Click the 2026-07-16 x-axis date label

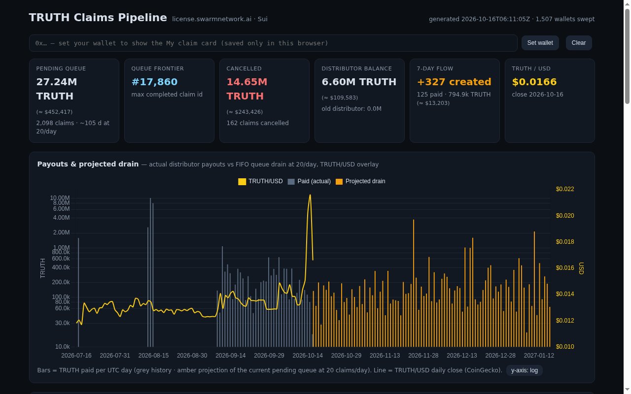click(x=76, y=356)
